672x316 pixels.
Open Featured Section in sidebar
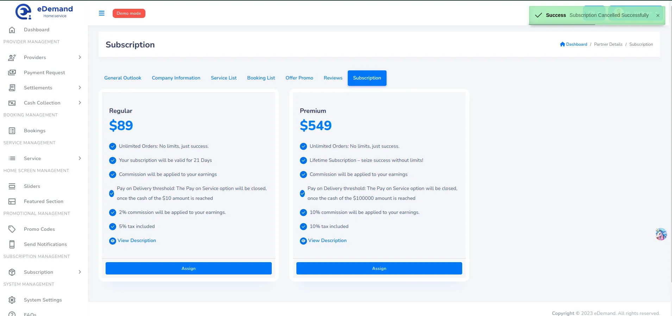[x=44, y=201]
